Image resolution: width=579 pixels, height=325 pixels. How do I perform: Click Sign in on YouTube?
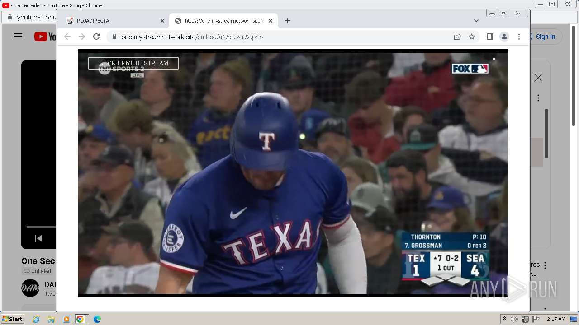tap(546, 37)
